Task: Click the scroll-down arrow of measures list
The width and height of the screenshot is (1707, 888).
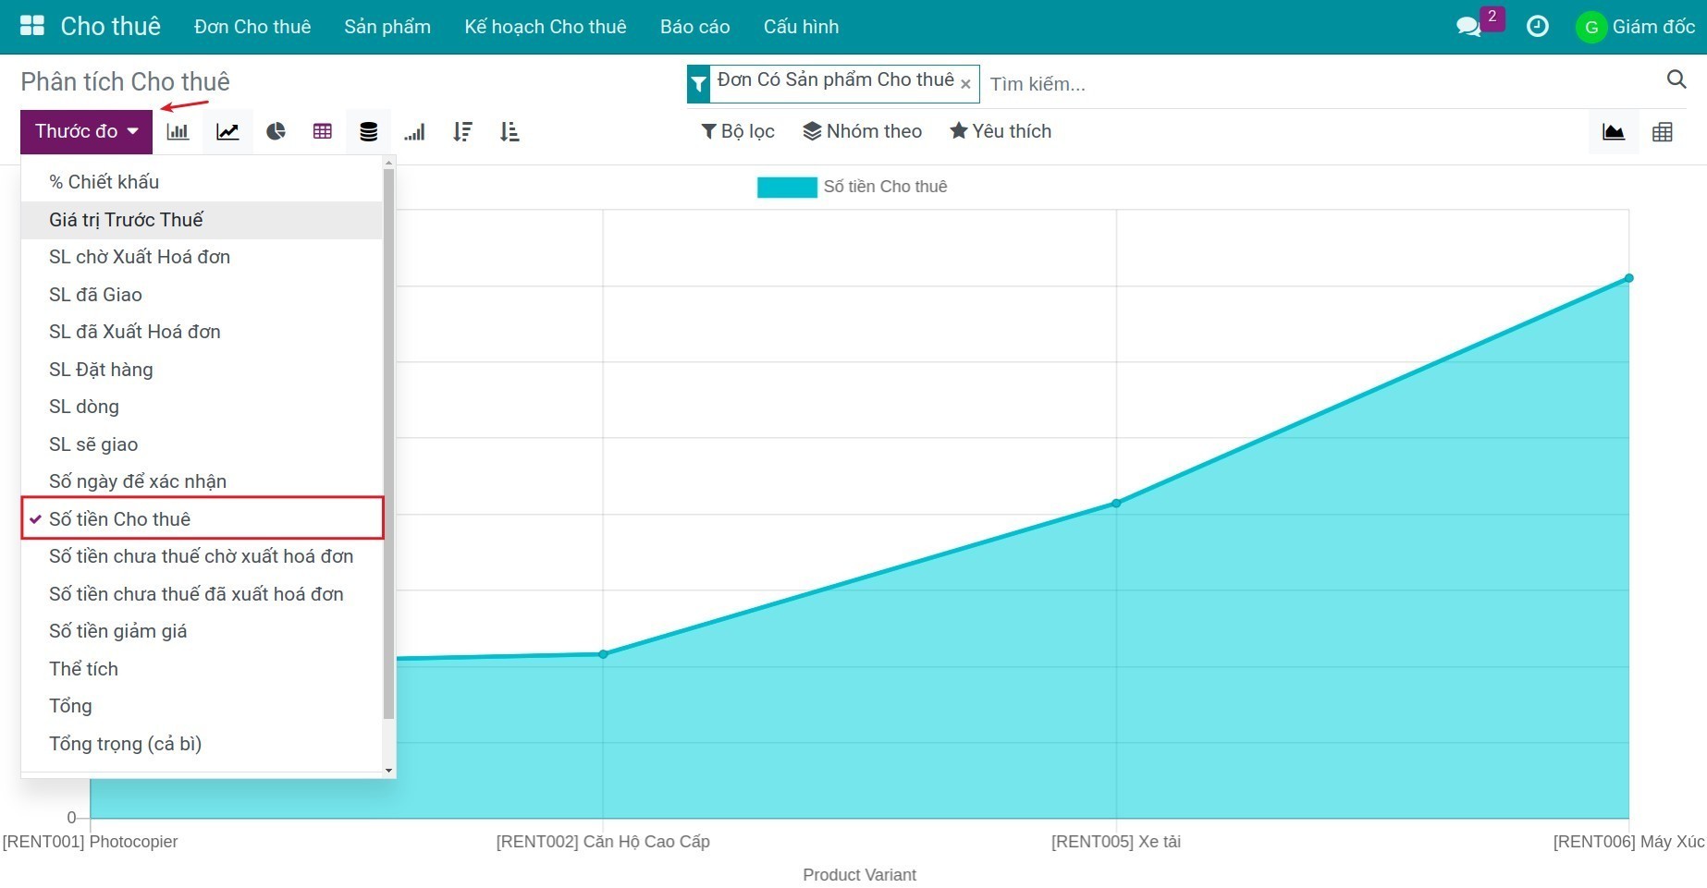Action: point(388,770)
